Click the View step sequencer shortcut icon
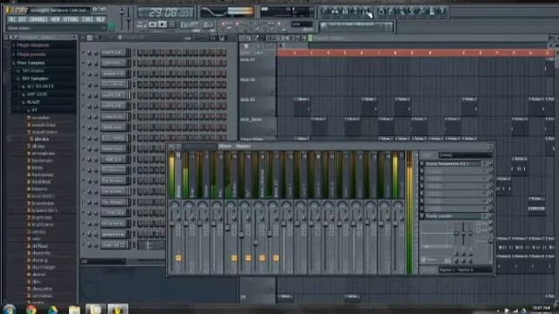The height and width of the screenshot is (314, 559). pos(335,11)
